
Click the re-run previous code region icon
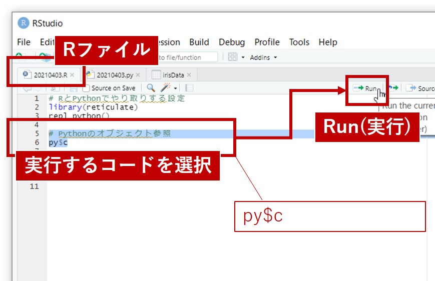pyautogui.click(x=394, y=88)
